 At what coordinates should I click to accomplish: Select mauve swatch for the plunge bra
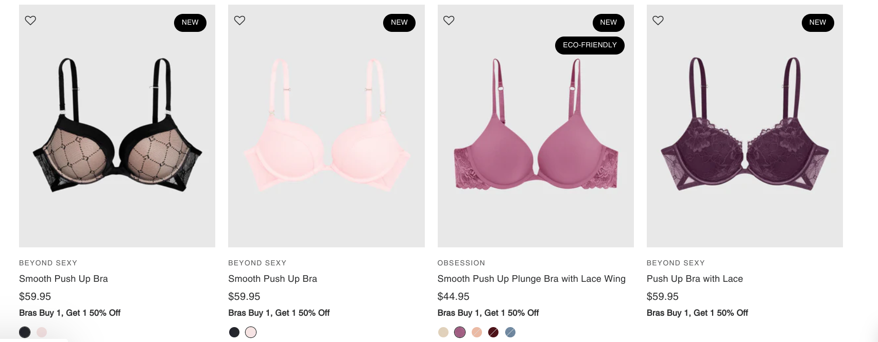[460, 332]
